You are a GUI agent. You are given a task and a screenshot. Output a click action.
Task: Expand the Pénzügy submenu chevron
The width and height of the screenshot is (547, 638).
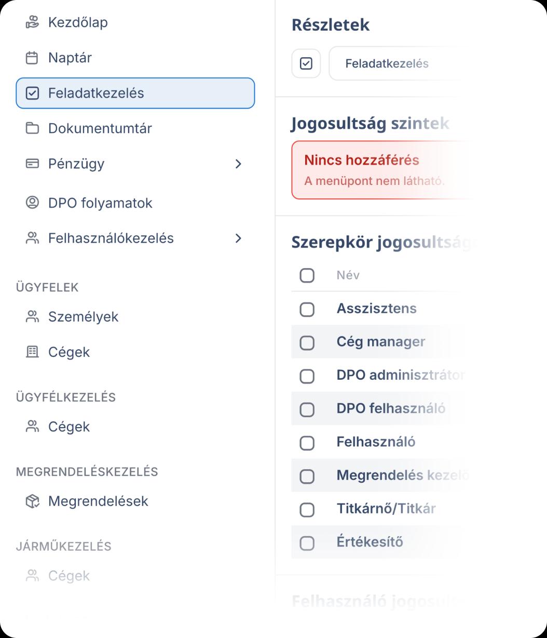(238, 164)
